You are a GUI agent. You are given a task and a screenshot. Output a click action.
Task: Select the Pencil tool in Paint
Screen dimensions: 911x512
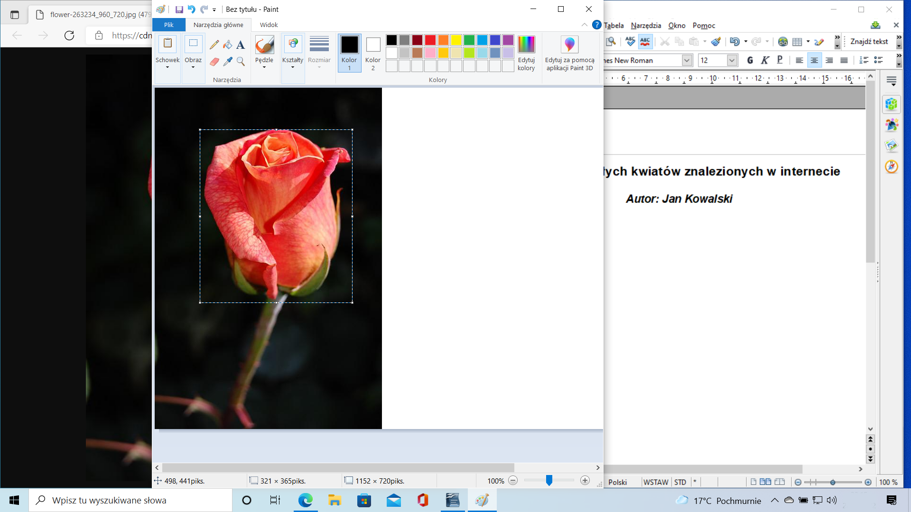(x=214, y=44)
